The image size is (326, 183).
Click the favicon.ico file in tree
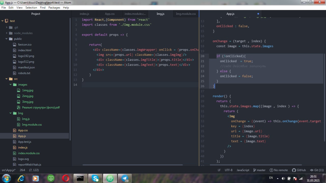coord(25,45)
